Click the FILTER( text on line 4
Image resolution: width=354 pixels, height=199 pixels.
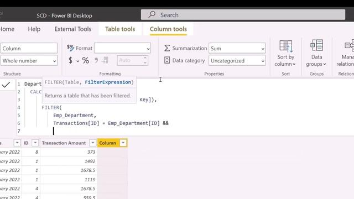51,107
